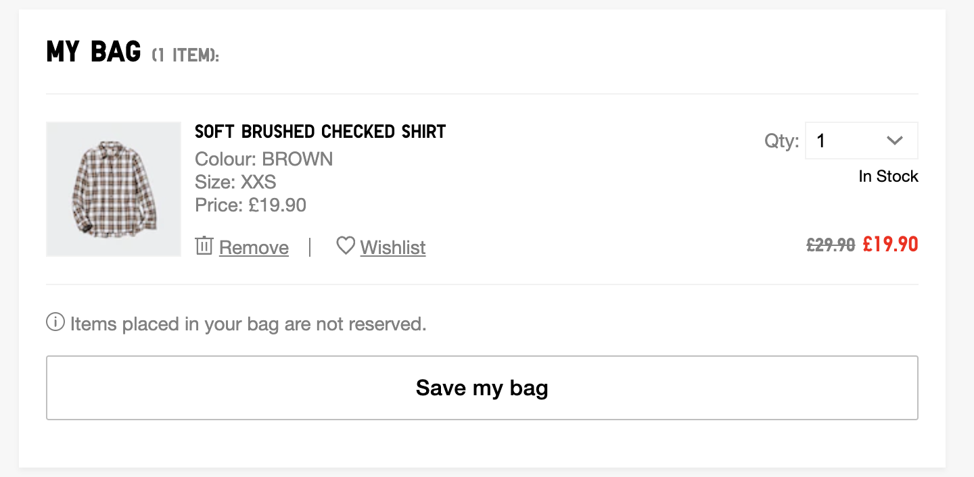Click the Size: XXS detail line
The image size is (974, 477).
tap(235, 182)
